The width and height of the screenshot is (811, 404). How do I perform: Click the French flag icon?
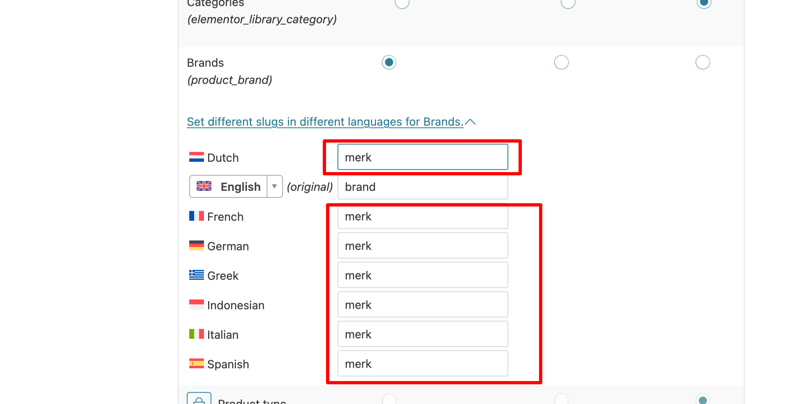[197, 216]
